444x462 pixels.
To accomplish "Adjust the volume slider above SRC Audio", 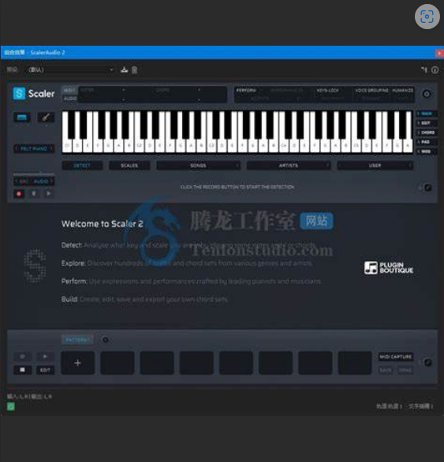I will (34, 173).
